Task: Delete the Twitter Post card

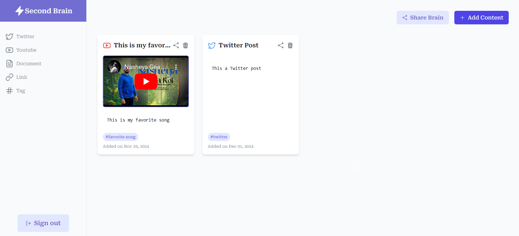Action: click(290, 45)
